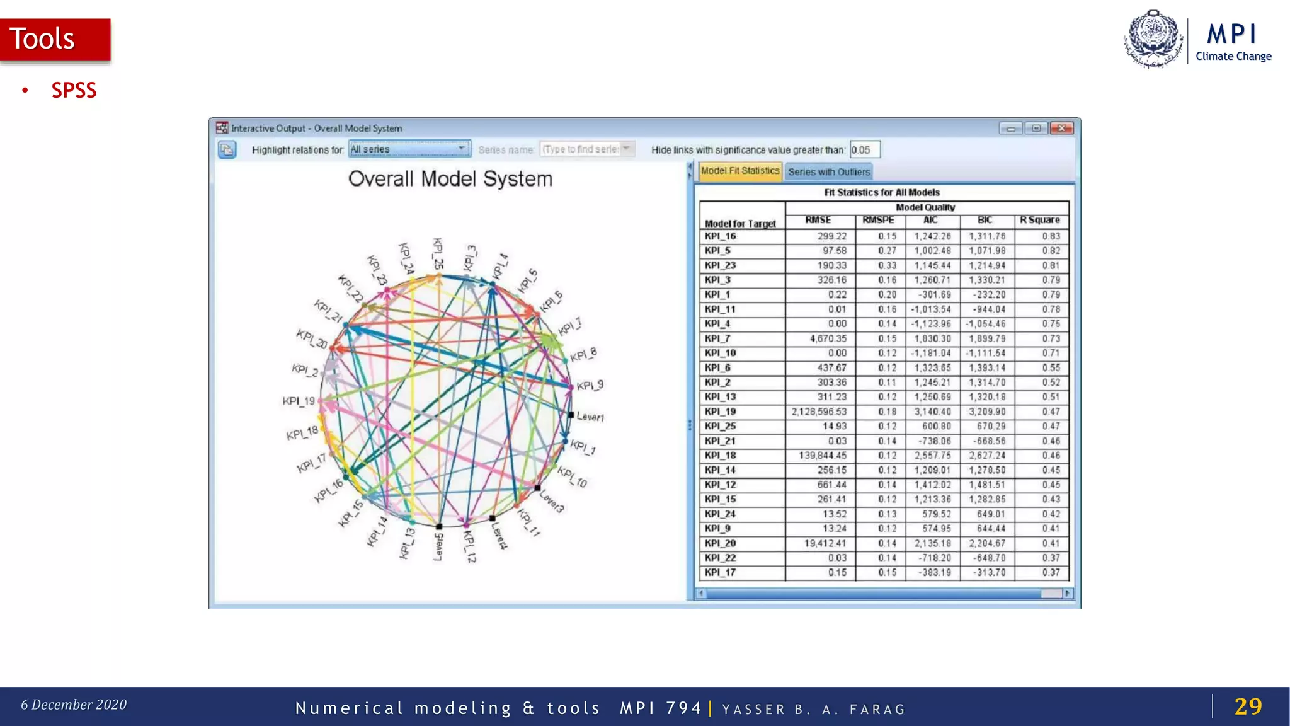Screen dimensions: 1290x726
Task: Click the horizontal scrollbar right arrow
Action: (x=1066, y=593)
